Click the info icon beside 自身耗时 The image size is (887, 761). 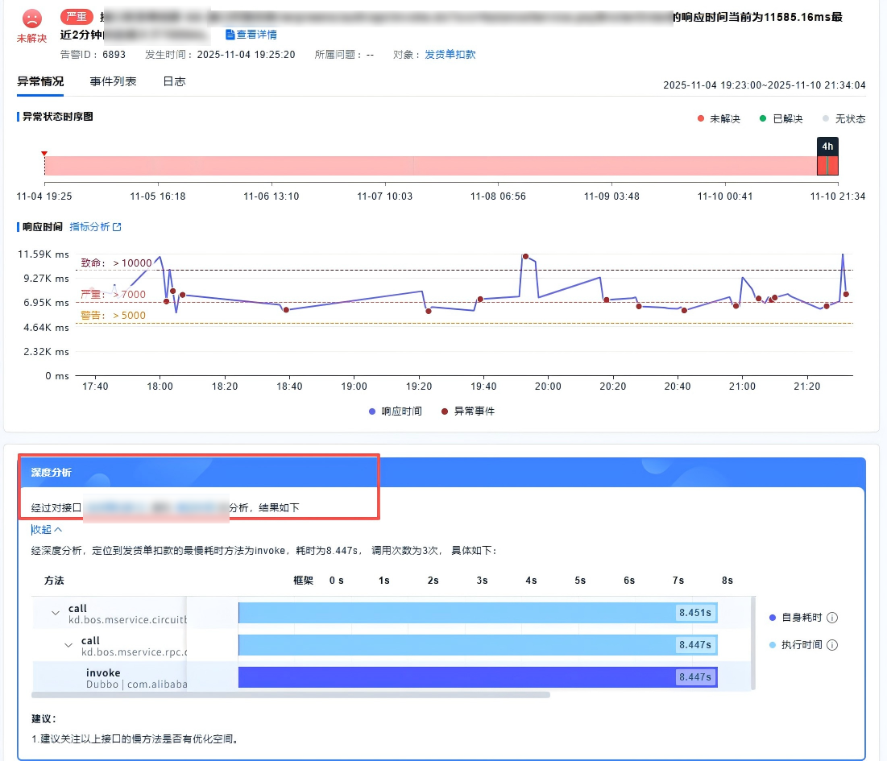point(832,618)
